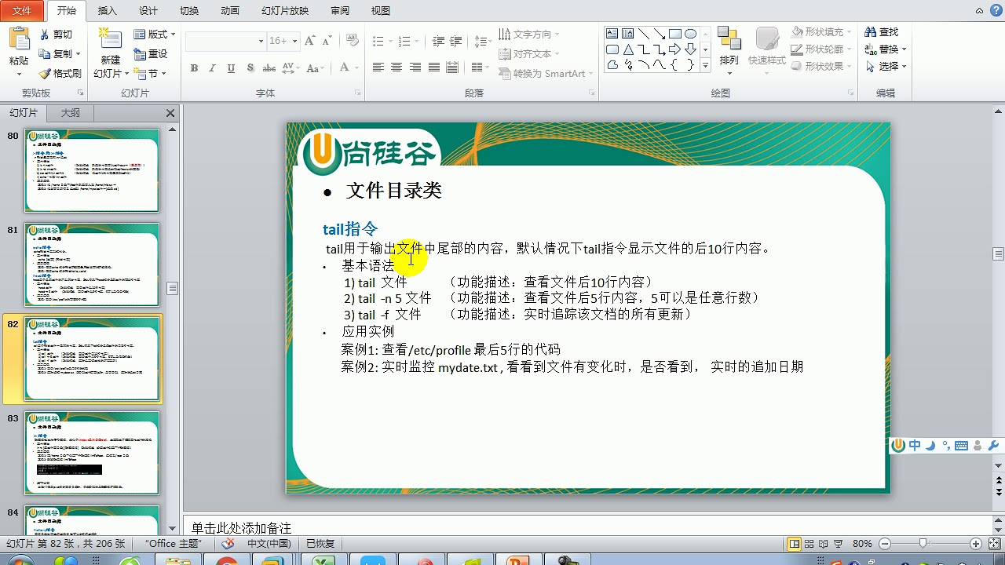Select the triangle shape in gallery
Screen dimensions: 1005x565
coord(627,49)
